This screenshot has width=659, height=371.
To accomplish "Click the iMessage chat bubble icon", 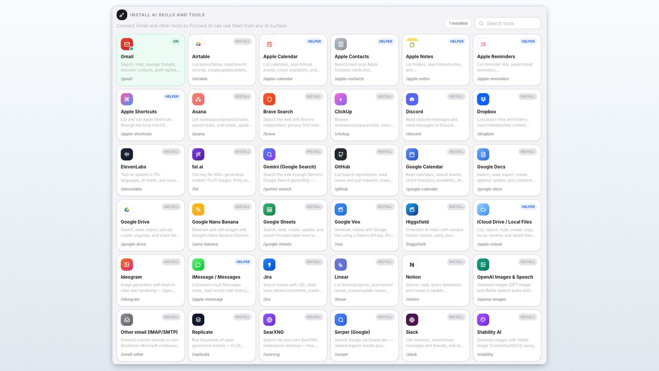I will click(x=198, y=265).
